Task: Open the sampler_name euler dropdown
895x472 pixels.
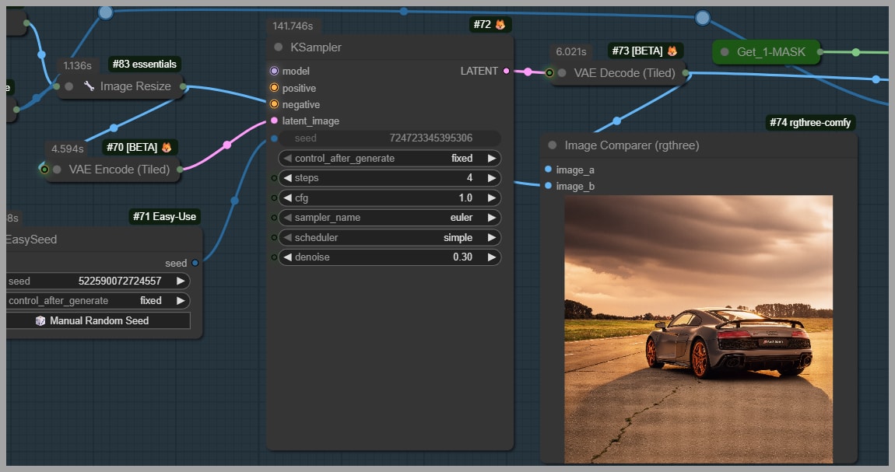Action: point(389,218)
